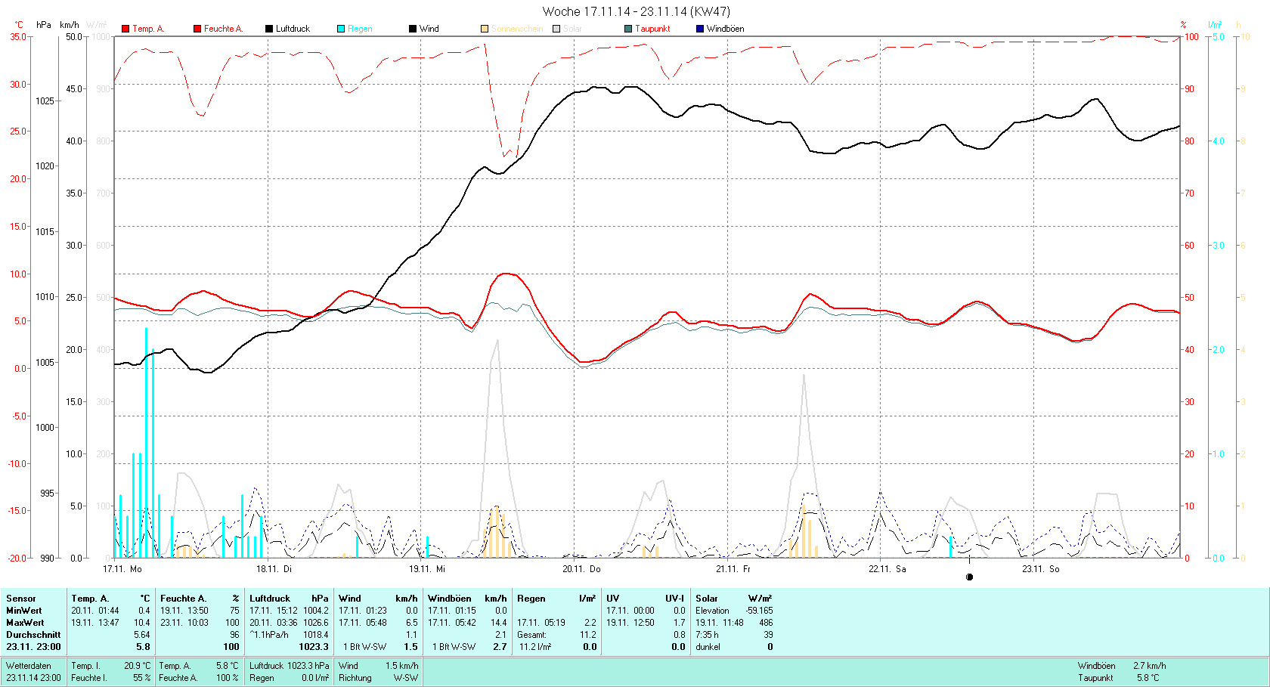The height and width of the screenshot is (687, 1270).
Task: Click the '20.11. Do' date on the time axis
Action: [x=581, y=569]
